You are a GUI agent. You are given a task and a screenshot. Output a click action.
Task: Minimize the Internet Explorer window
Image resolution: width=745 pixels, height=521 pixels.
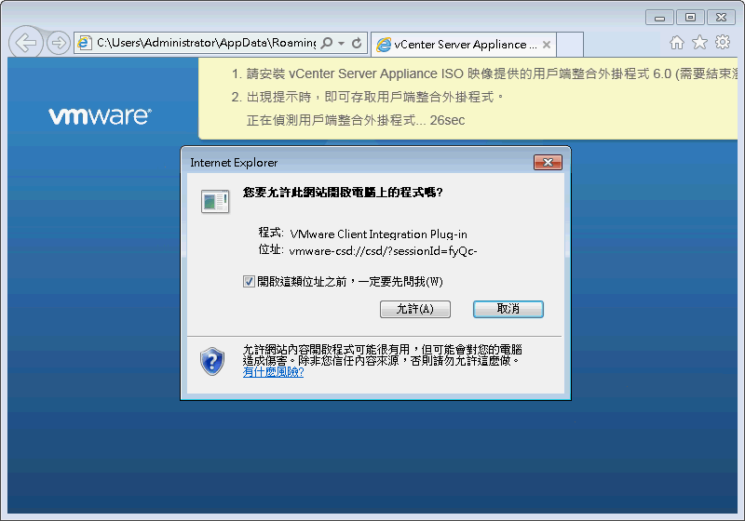pyautogui.click(x=659, y=18)
